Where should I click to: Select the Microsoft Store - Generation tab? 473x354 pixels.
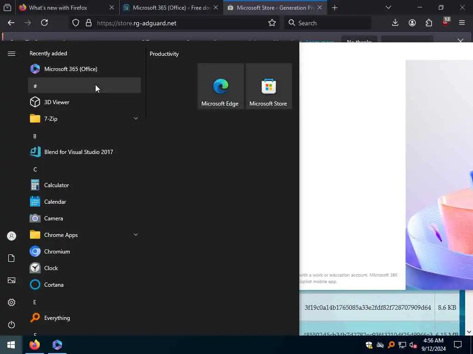274,8
